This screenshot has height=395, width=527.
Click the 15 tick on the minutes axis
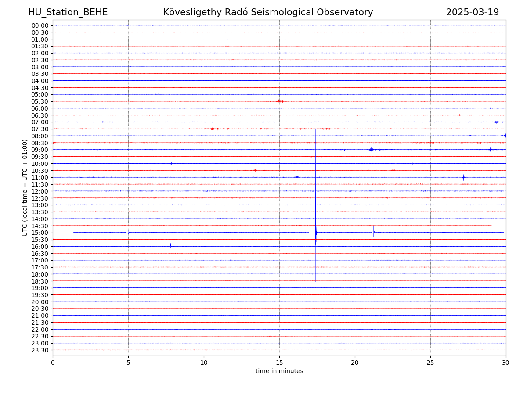pyautogui.click(x=279, y=363)
